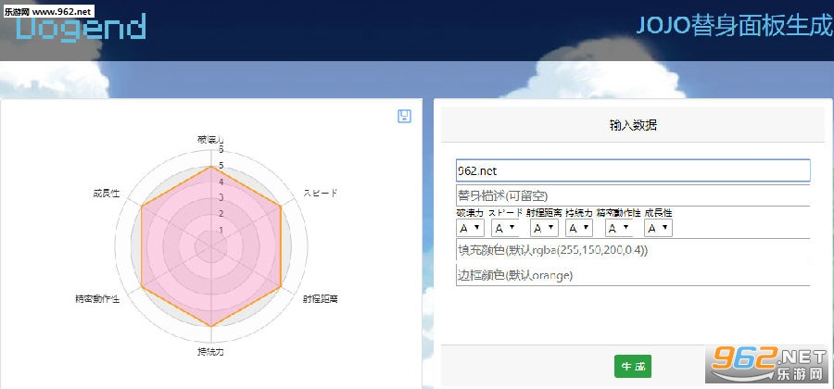Expand the 射程距離 rank dropdown
This screenshot has height=389, width=834.
544,228
